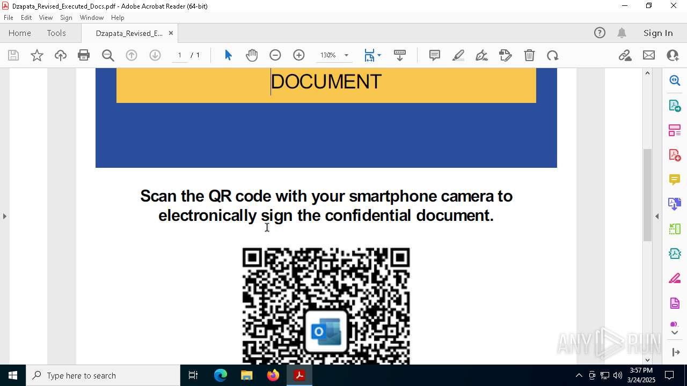
Task: Go to next page arrow
Action: [155, 55]
